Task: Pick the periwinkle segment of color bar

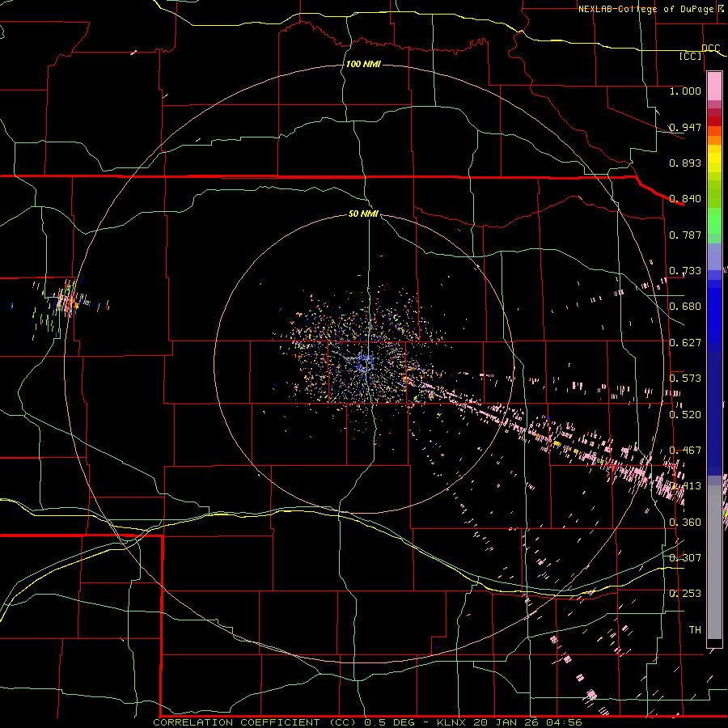Action: [x=714, y=256]
